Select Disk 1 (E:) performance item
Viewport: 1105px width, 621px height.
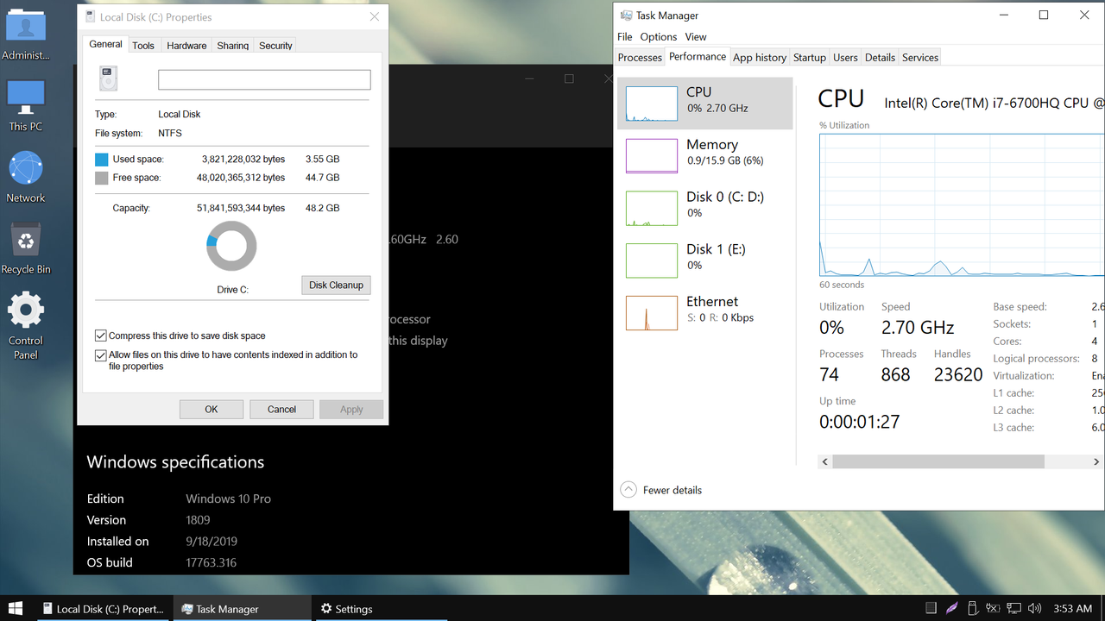click(704, 260)
